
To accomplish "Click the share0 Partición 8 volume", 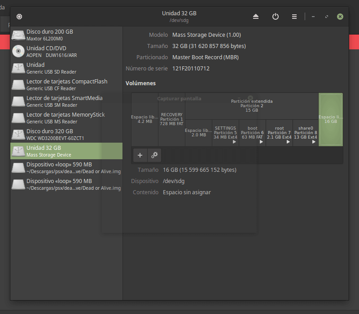I will pyautogui.click(x=306, y=133).
